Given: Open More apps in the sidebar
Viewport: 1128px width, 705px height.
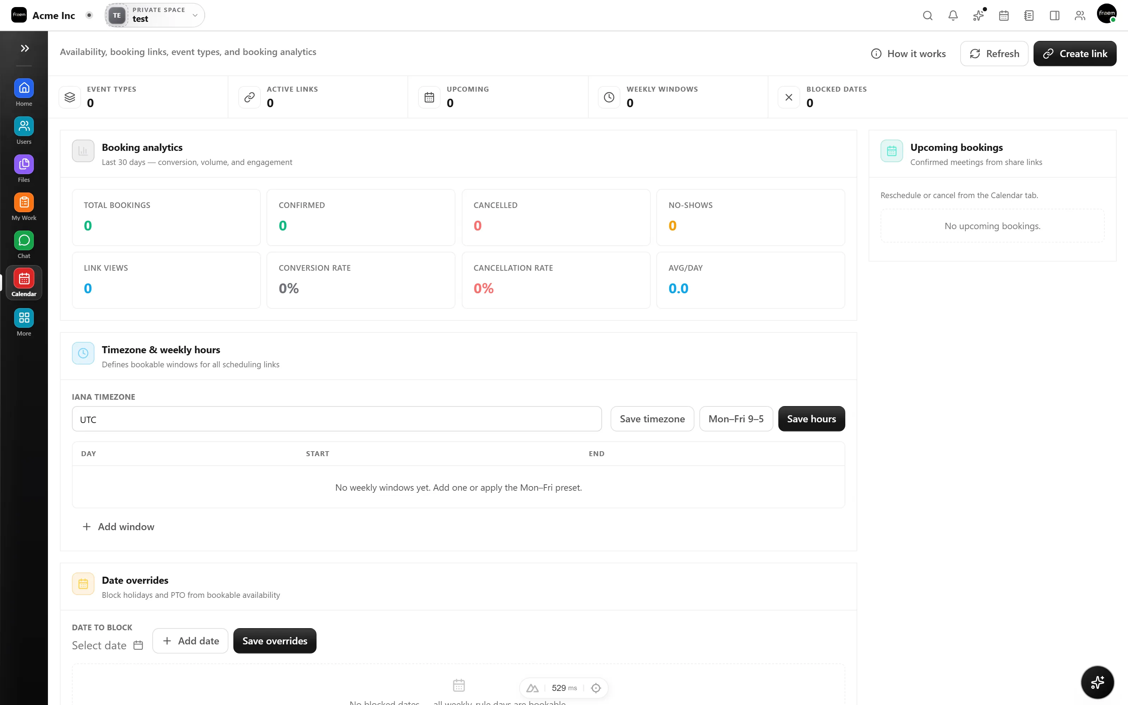Looking at the screenshot, I should coord(24,323).
